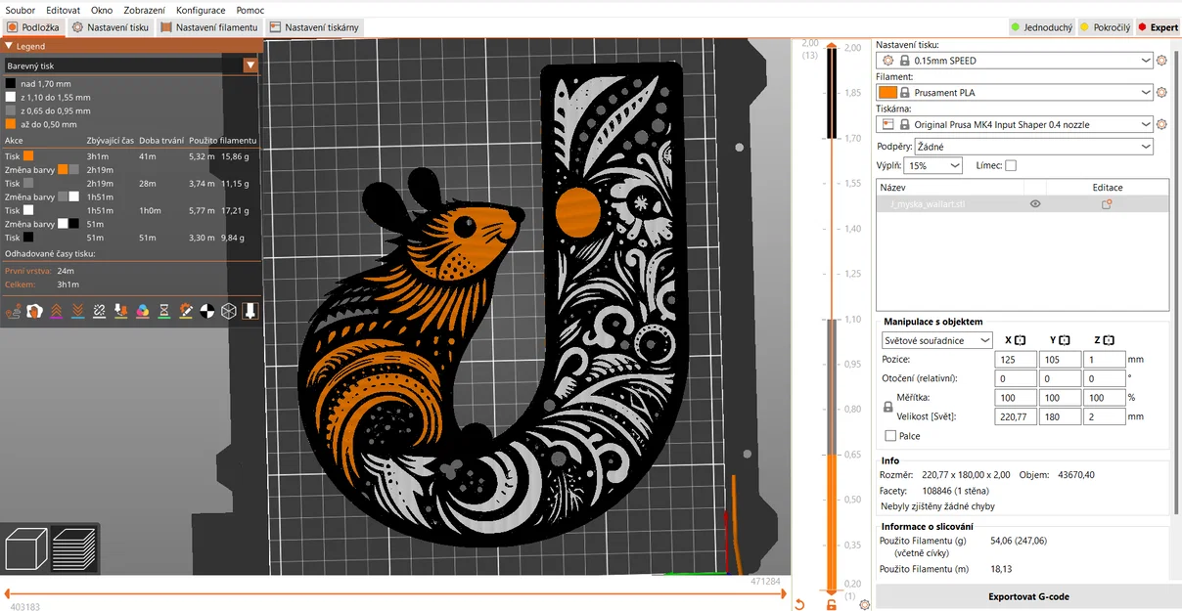Open the Okno menu
This screenshot has width=1182, height=611.
(x=102, y=10)
